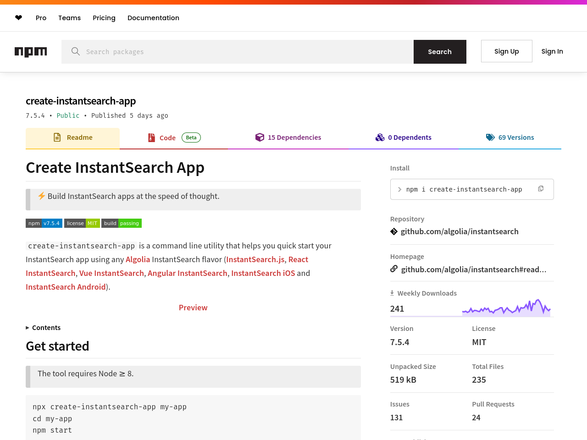Click the git repository diamond icon
The height and width of the screenshot is (440, 587).
pos(394,231)
